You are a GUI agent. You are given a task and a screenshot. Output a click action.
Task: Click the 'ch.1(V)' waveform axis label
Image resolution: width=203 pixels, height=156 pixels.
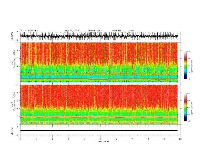point(13,36)
